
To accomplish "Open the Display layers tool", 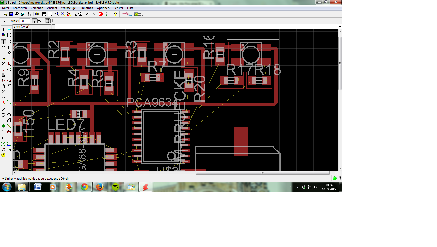I will [3, 35].
